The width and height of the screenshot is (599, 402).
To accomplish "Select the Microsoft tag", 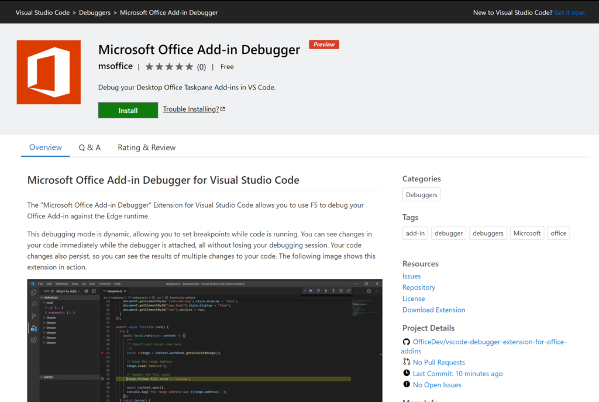I will (526, 232).
